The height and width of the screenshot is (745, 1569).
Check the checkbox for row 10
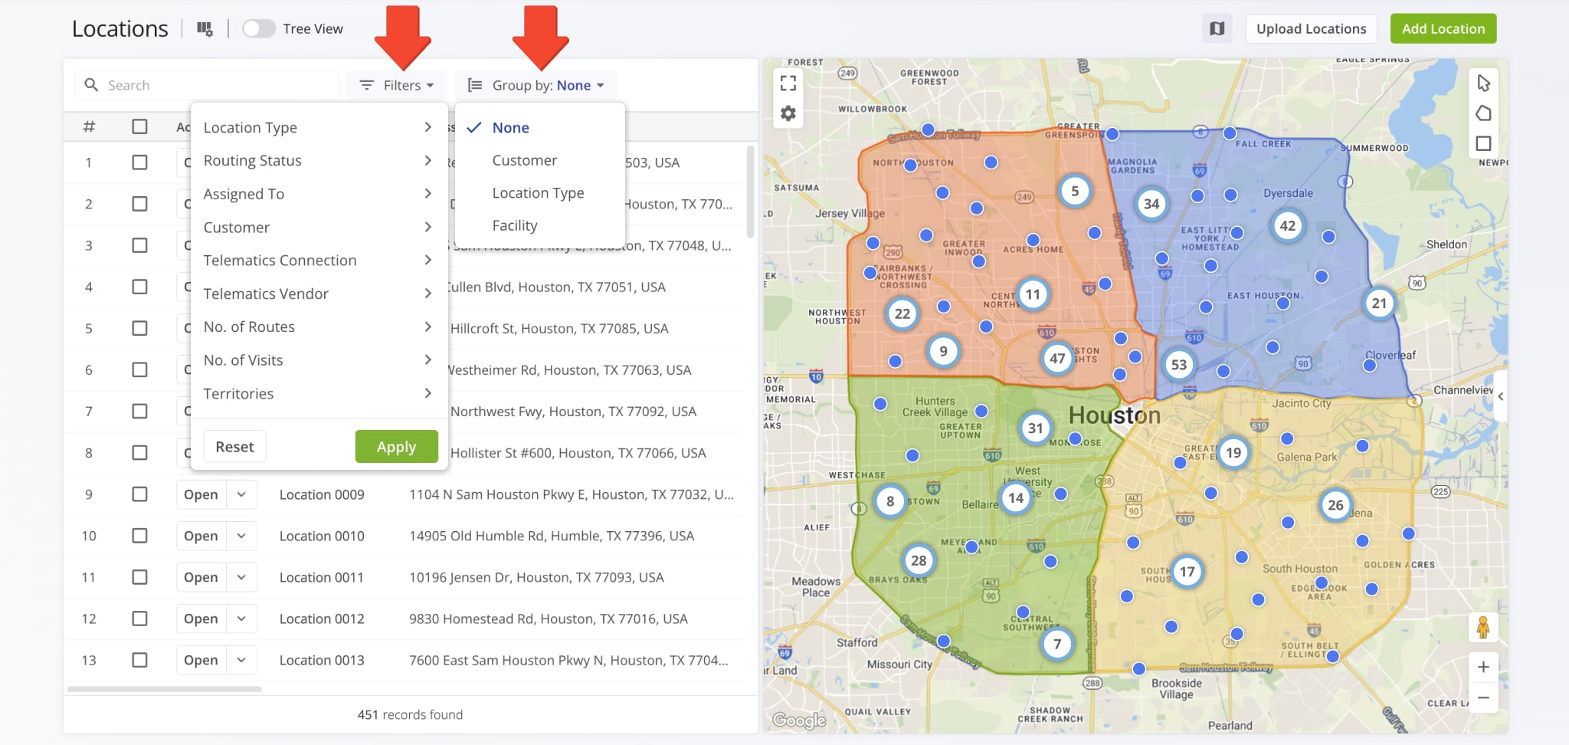(x=140, y=535)
